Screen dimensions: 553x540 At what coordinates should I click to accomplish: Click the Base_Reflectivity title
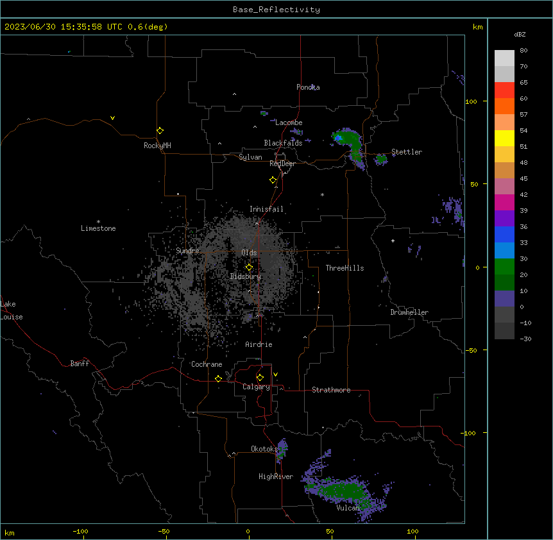click(x=276, y=10)
